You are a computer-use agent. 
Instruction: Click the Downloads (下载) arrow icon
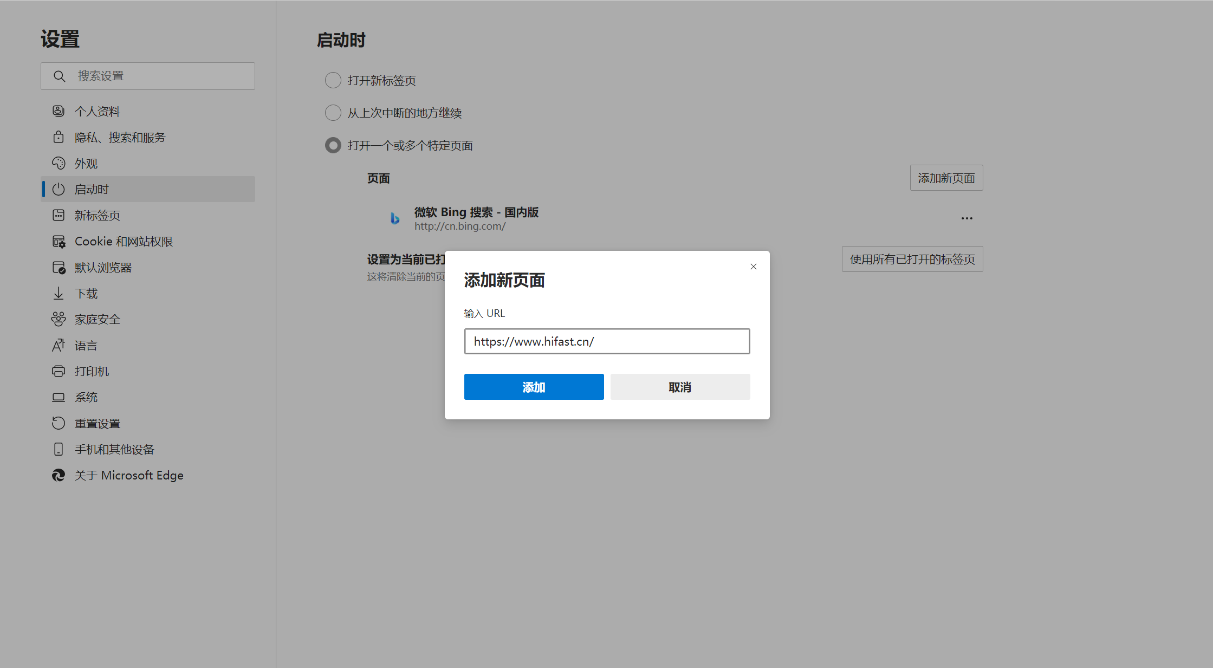(59, 294)
